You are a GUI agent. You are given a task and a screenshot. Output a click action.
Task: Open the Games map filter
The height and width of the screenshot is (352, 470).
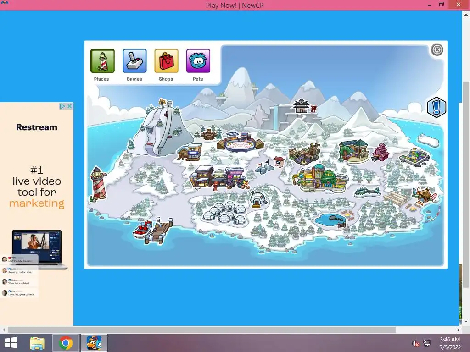pyautogui.click(x=134, y=61)
